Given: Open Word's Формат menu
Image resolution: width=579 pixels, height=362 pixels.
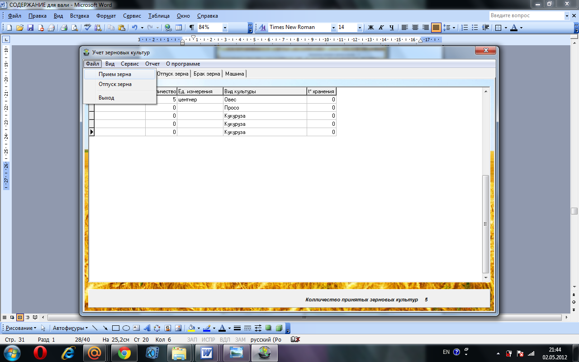Looking at the screenshot, I should tap(106, 16).
